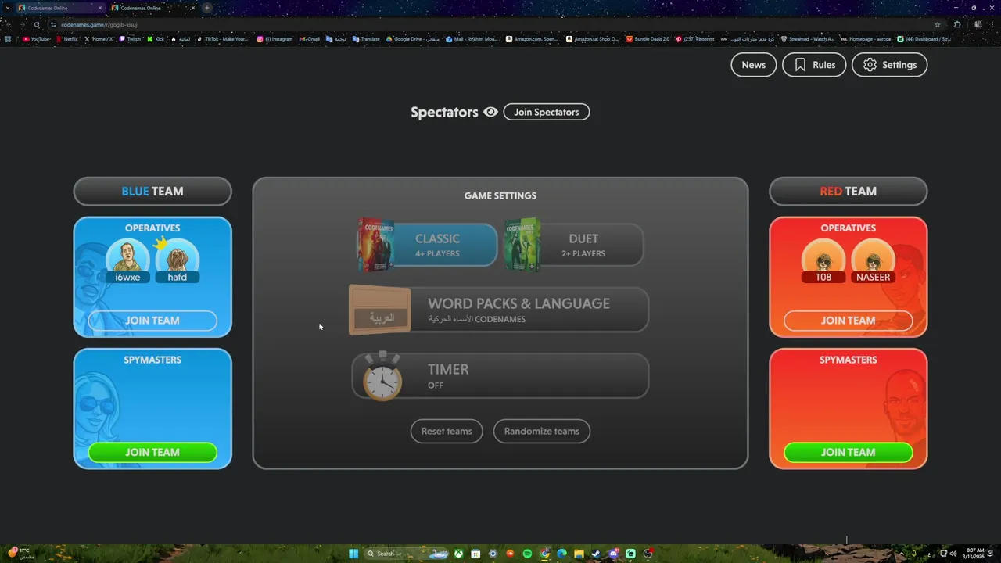Click the taskbar Search box
Screen dimensions: 1001x563
point(407,554)
